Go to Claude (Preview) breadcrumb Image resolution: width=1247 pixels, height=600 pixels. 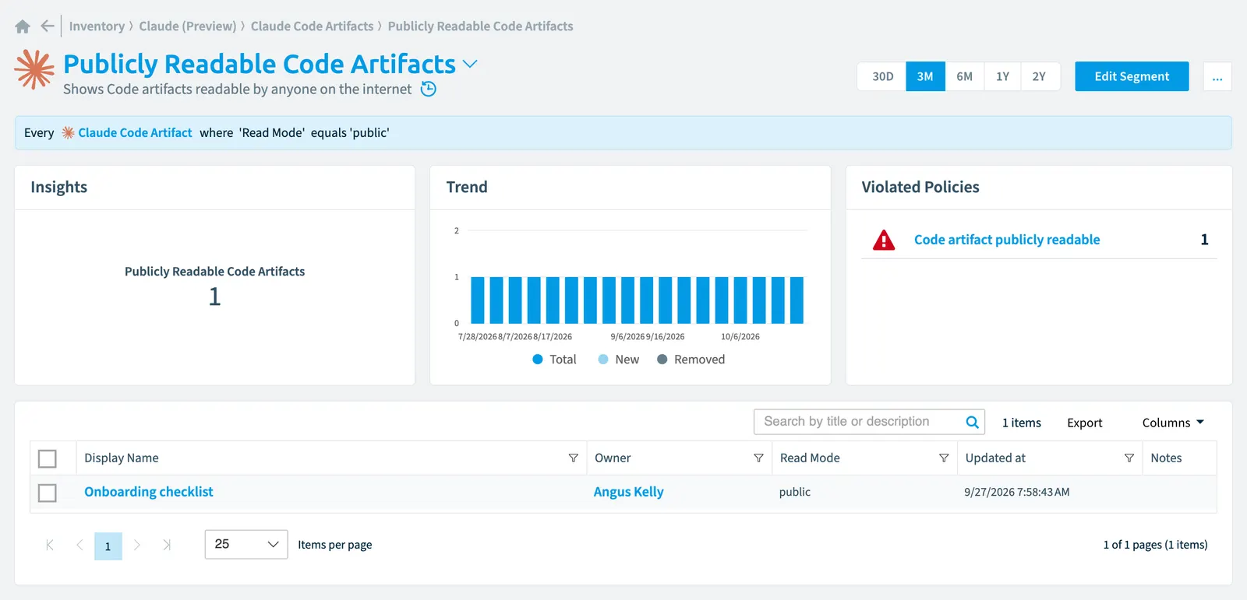(188, 26)
